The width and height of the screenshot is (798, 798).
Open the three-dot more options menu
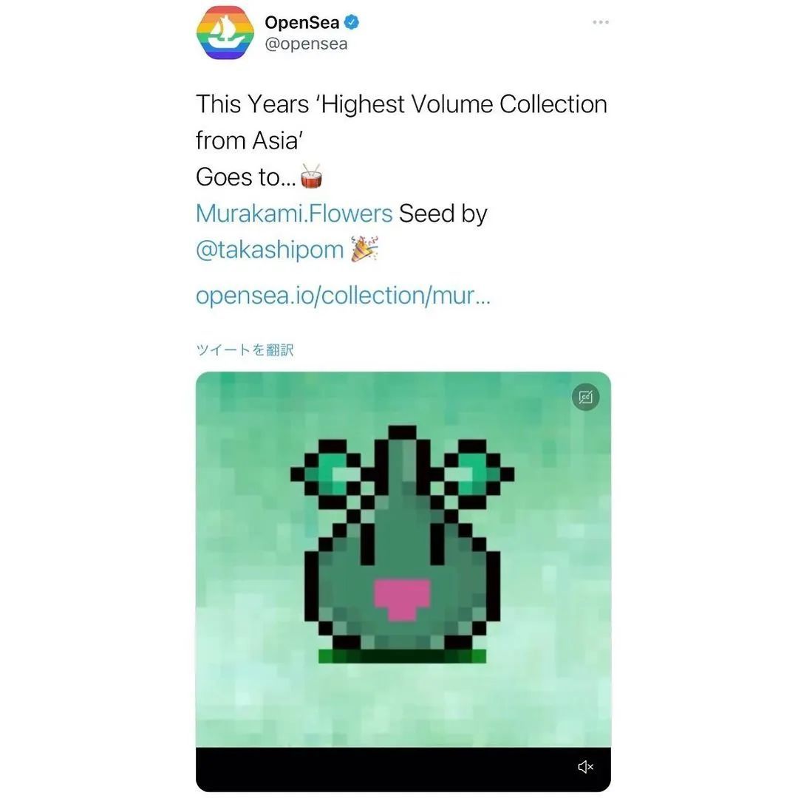click(601, 22)
